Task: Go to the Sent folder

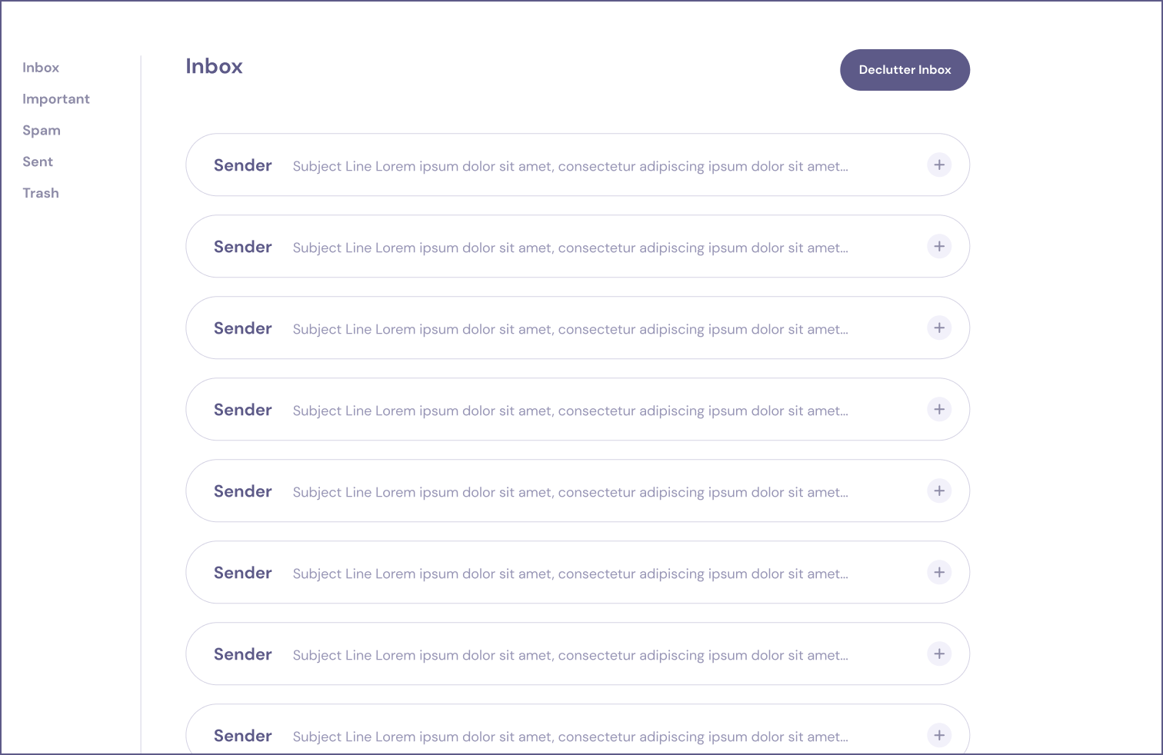Action: point(38,161)
